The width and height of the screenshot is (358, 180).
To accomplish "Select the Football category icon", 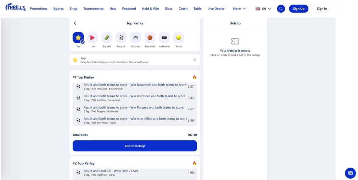I will [121, 37].
